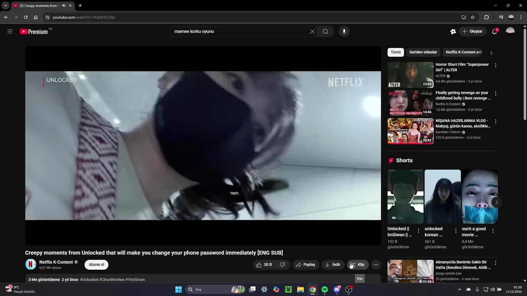Open Windows Start menu
Screen dimensions: 527x296
tap(178, 289)
